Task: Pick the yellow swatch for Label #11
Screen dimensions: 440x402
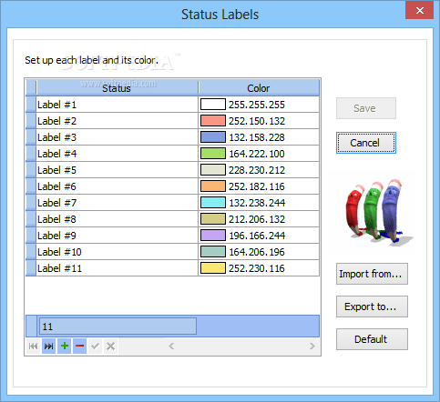Action: (213, 268)
